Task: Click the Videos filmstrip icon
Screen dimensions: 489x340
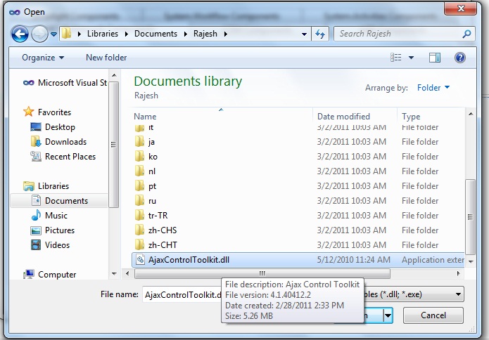Action: click(36, 245)
